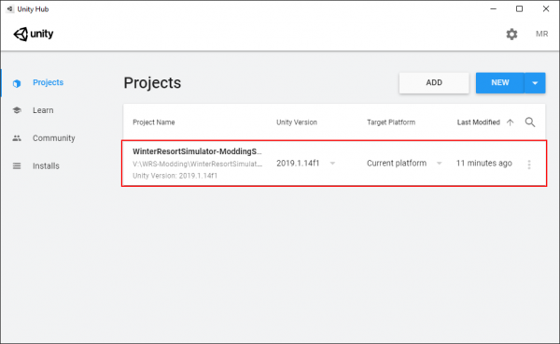
Task: Click the Learn graduation cap icon
Action: pos(17,110)
